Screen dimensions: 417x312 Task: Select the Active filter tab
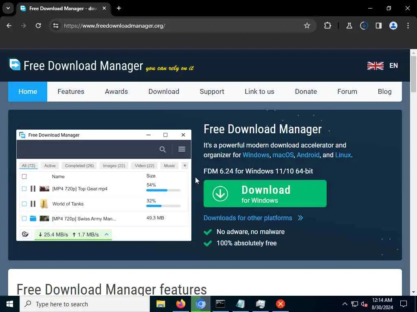click(50, 166)
